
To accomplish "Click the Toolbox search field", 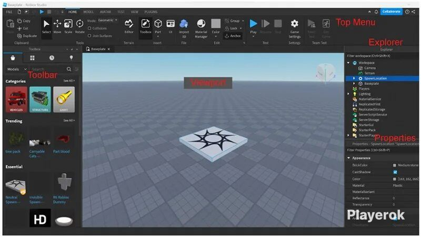I will coord(48,70).
